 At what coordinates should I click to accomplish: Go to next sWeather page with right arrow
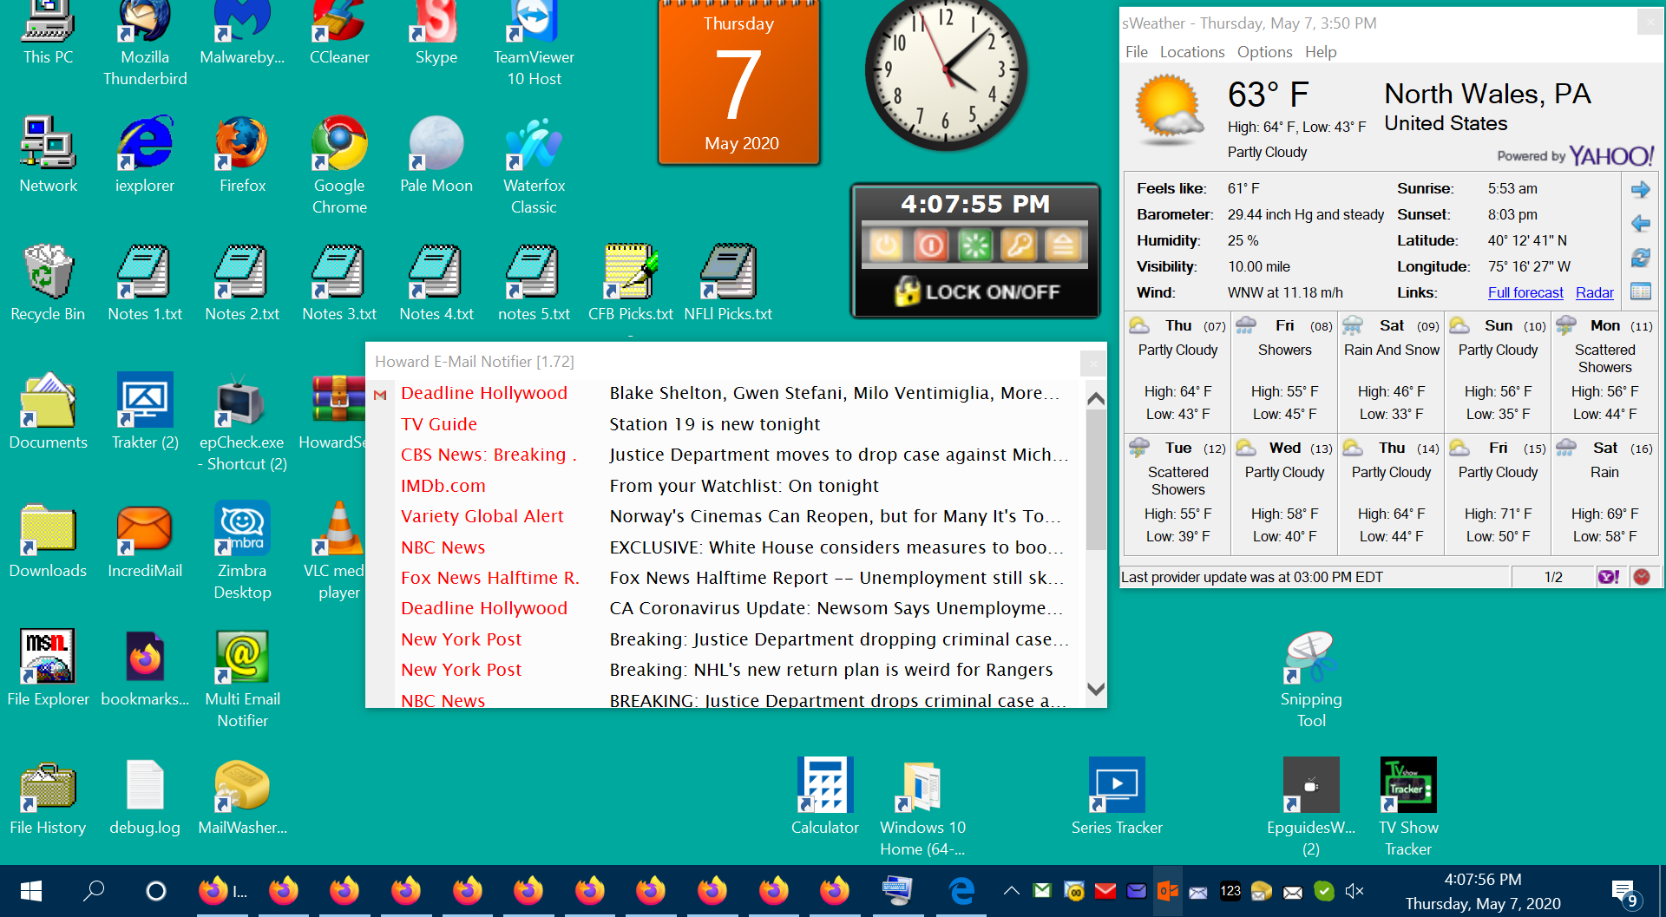(1641, 189)
